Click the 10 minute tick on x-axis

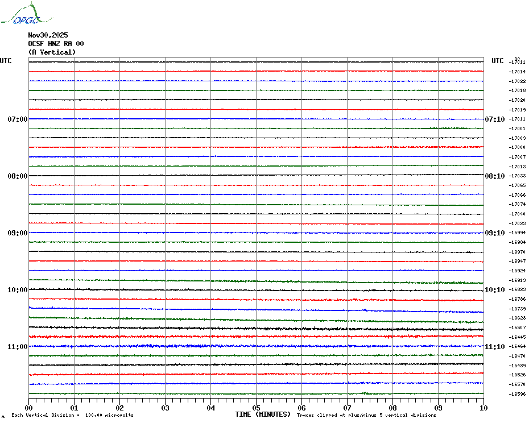(x=483, y=408)
